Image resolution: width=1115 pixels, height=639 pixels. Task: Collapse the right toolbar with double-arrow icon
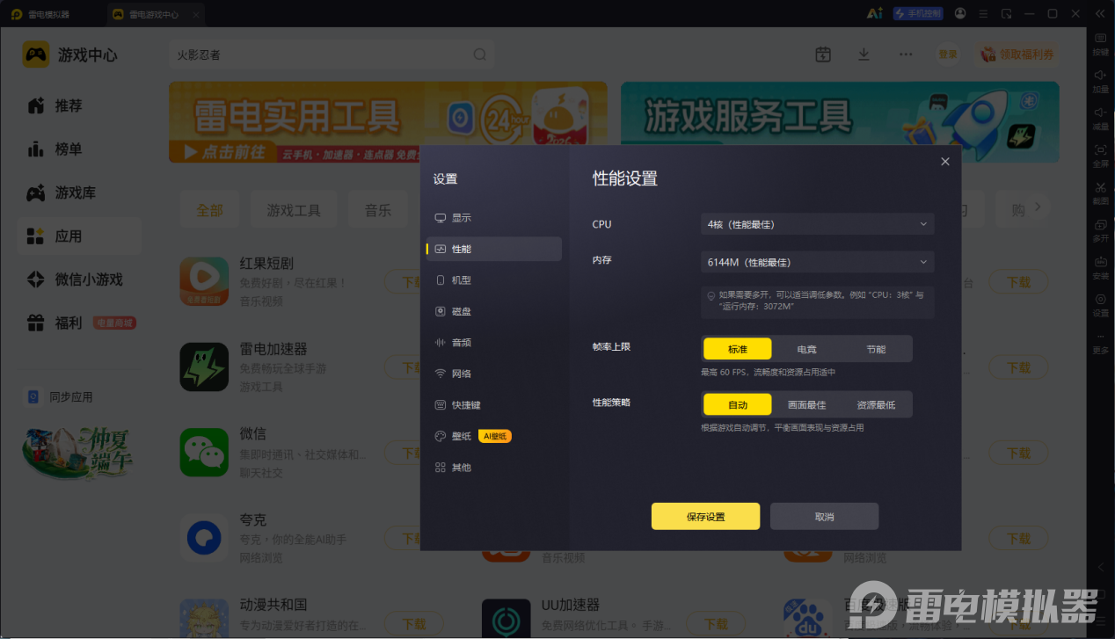click(1100, 13)
